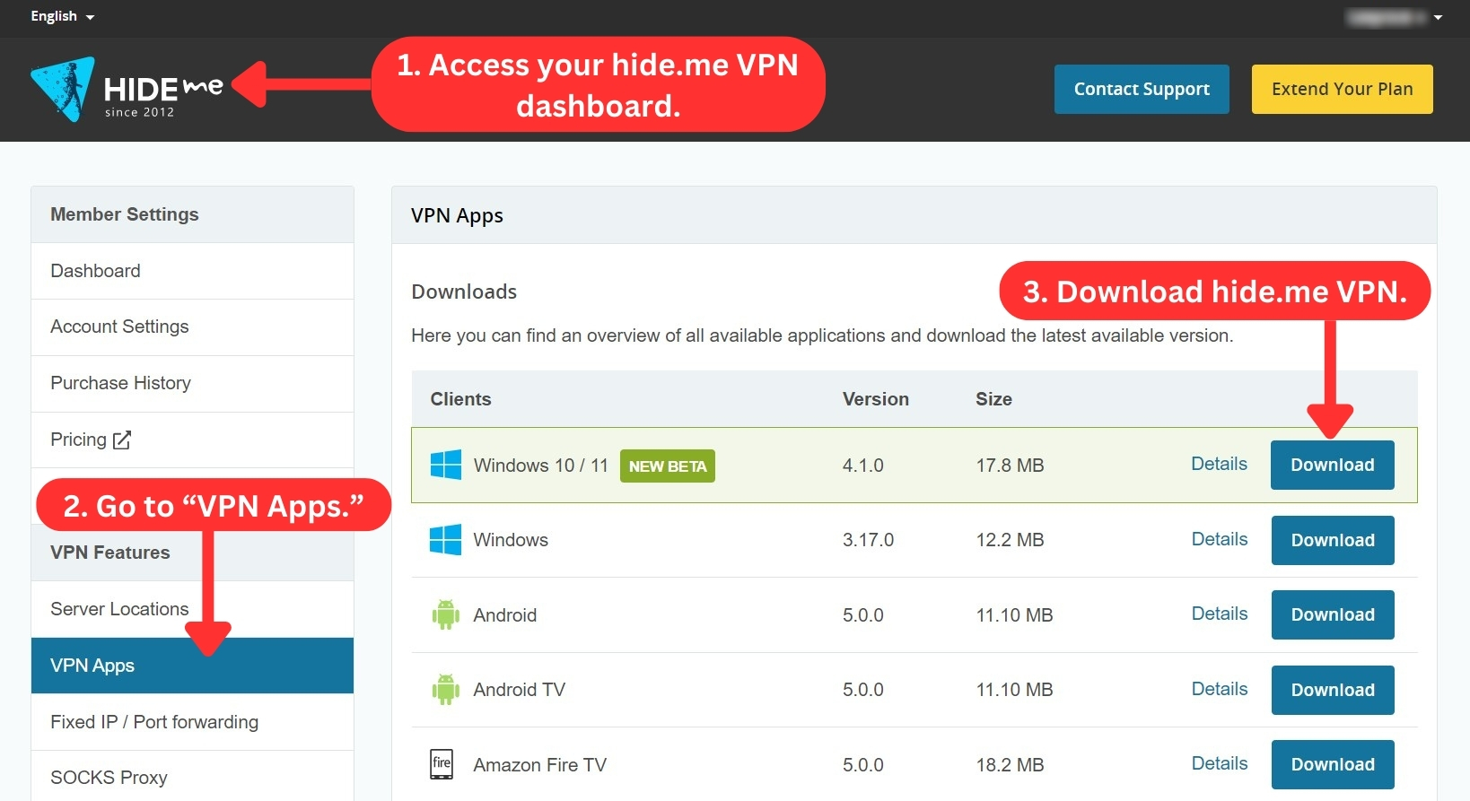1470x801 pixels.
Task: Open the English language dropdown
Action: click(x=62, y=16)
